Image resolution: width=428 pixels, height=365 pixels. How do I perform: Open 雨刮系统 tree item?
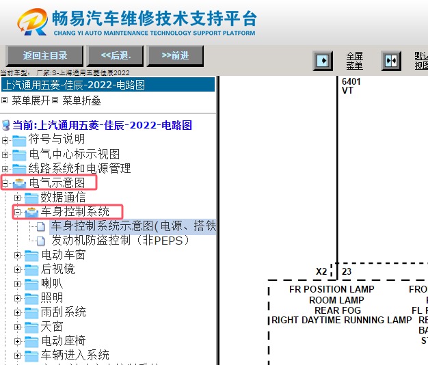tap(64, 312)
